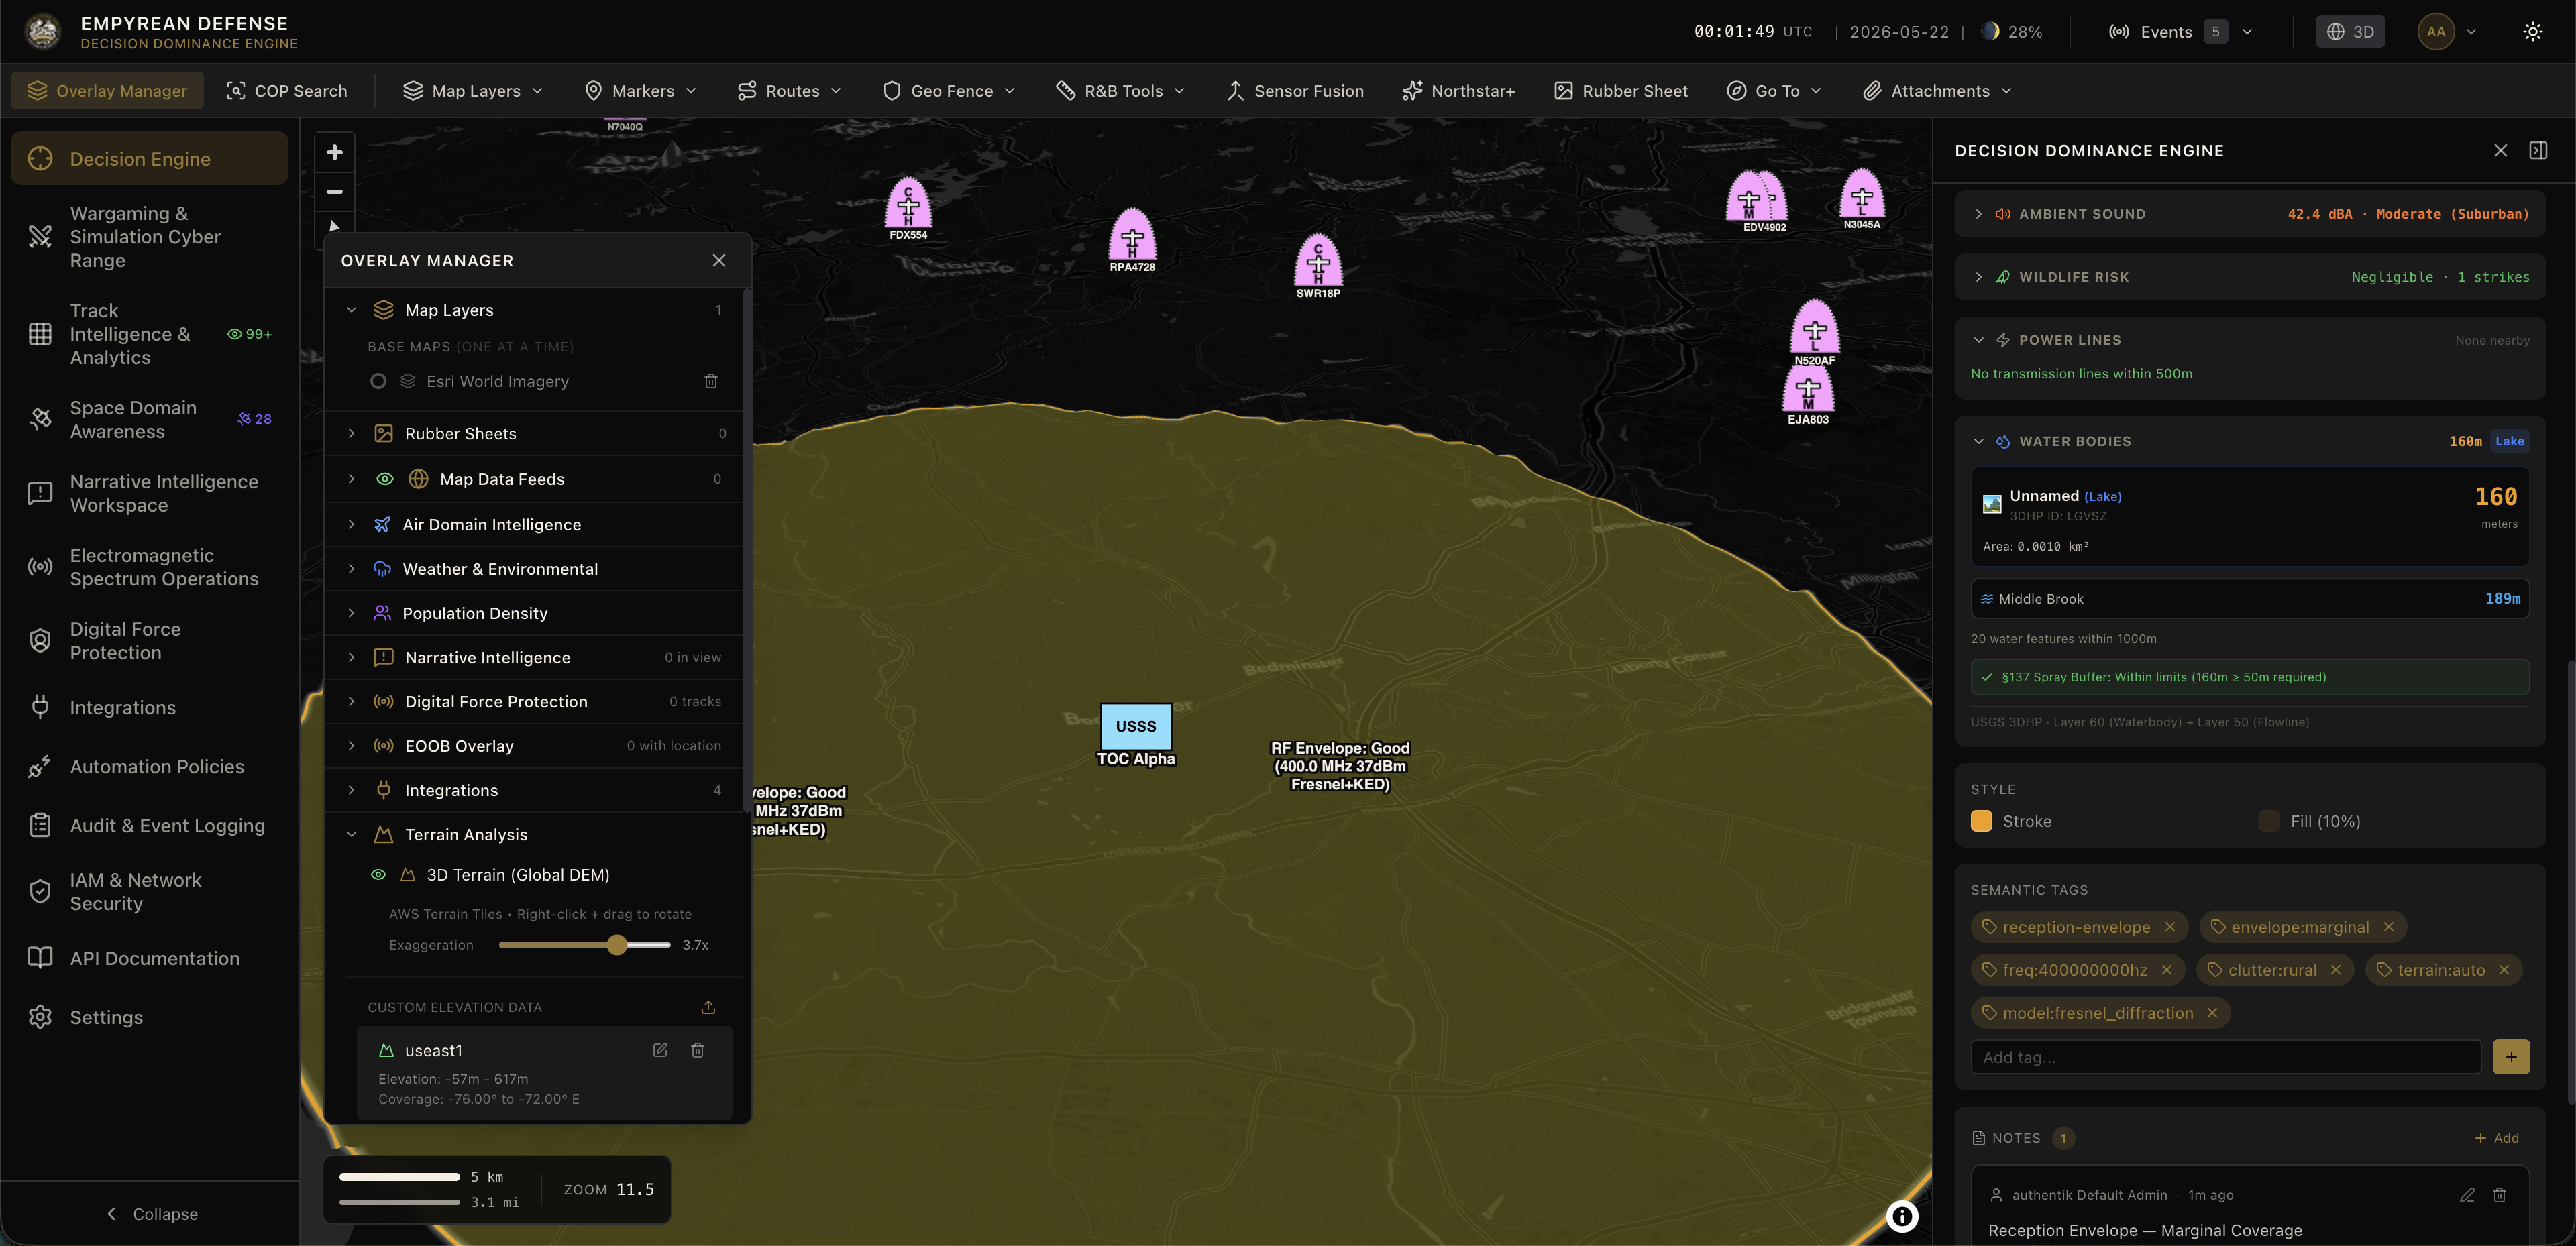Add the new semantic tag with plus button

tap(2511, 1057)
